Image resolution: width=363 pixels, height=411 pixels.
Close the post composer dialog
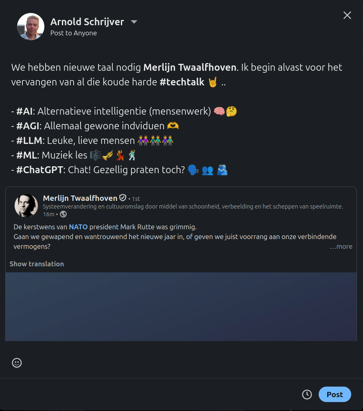(347, 15)
